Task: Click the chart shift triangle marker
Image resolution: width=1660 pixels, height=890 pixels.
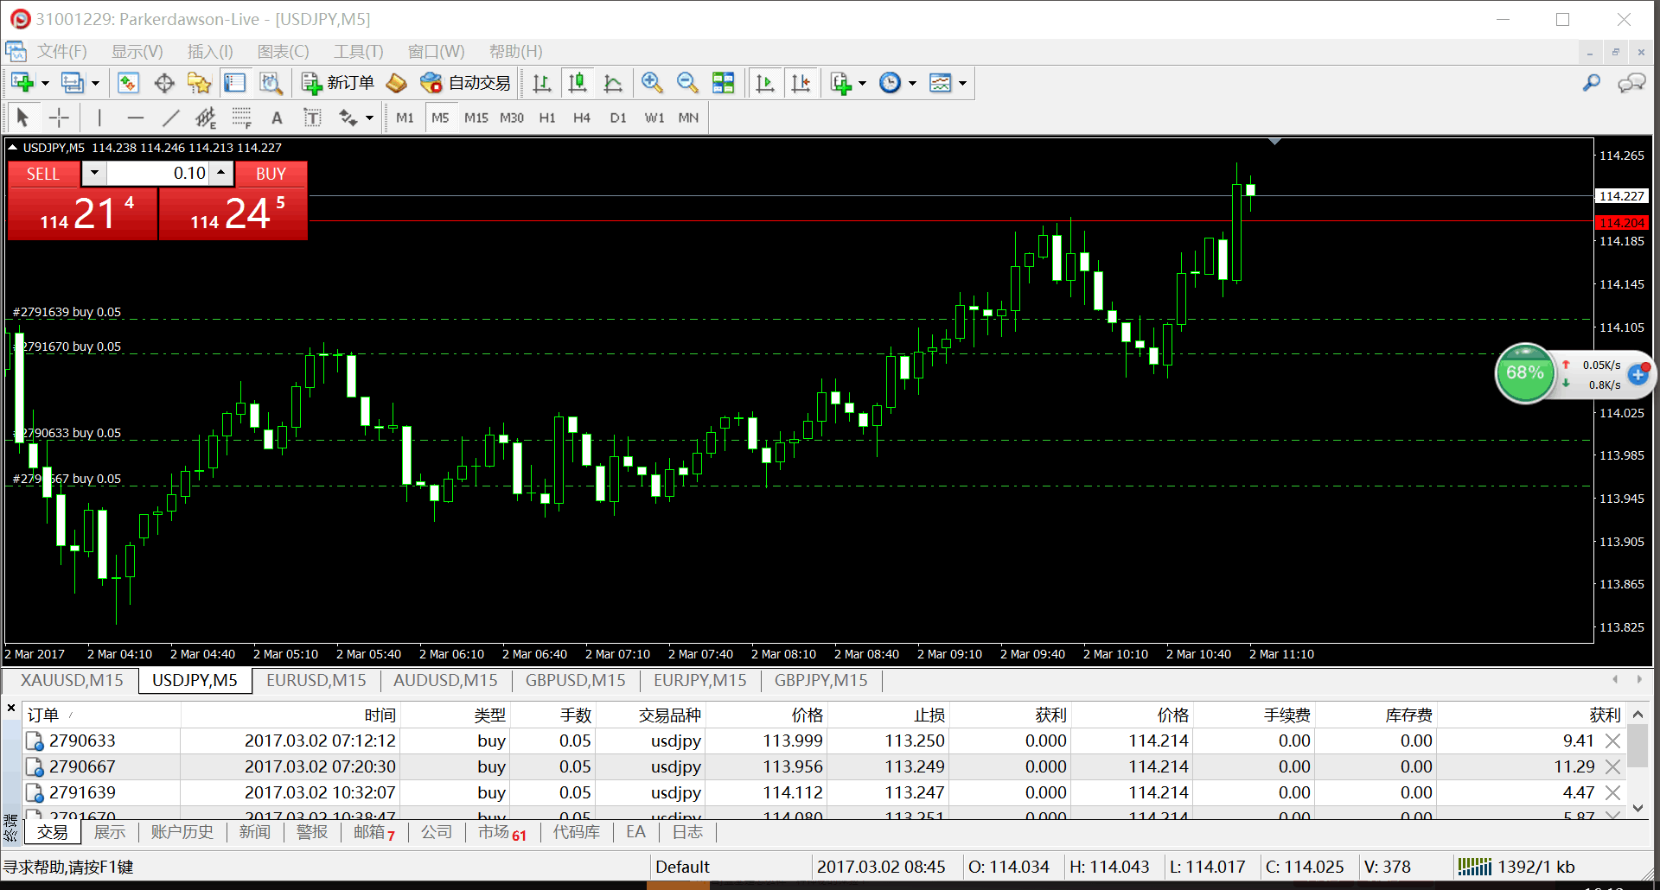Action: tap(1274, 141)
